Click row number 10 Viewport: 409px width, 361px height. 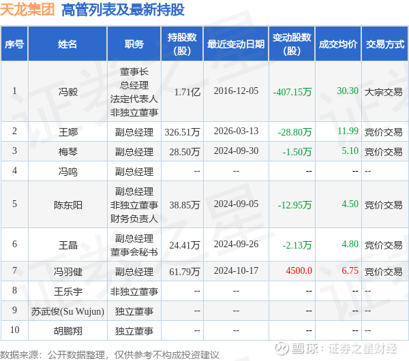[14, 330]
